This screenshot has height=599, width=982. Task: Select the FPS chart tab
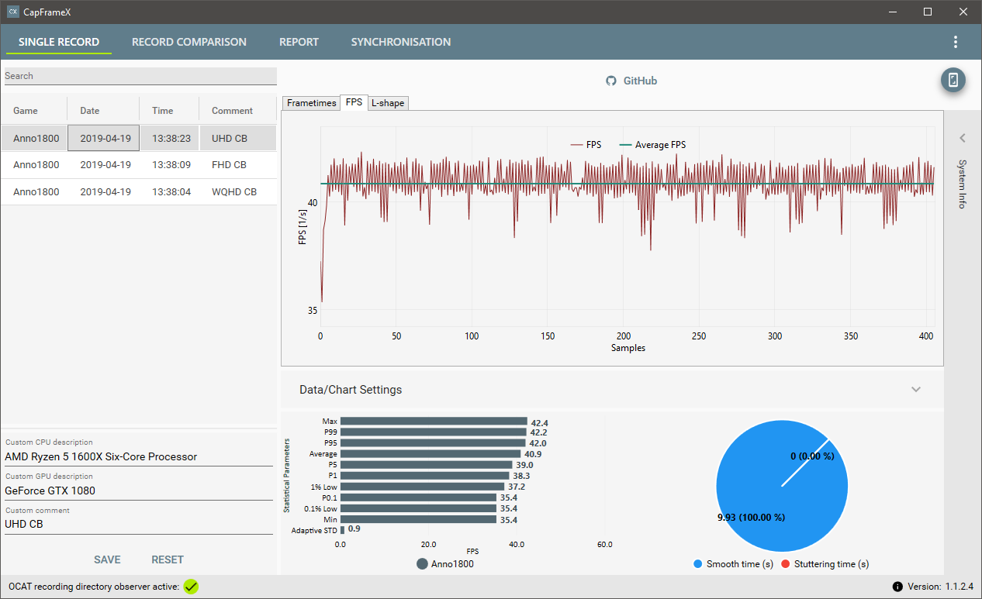[354, 102]
